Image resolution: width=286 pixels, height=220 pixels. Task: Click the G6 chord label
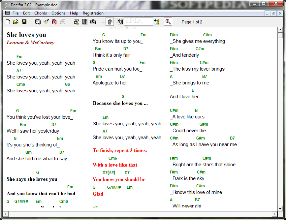coord(67,84)
